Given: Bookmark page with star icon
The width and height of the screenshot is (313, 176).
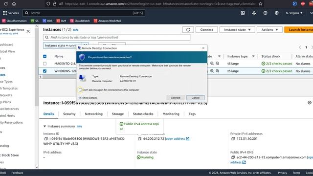Looking at the screenshot, I should point(260,3).
